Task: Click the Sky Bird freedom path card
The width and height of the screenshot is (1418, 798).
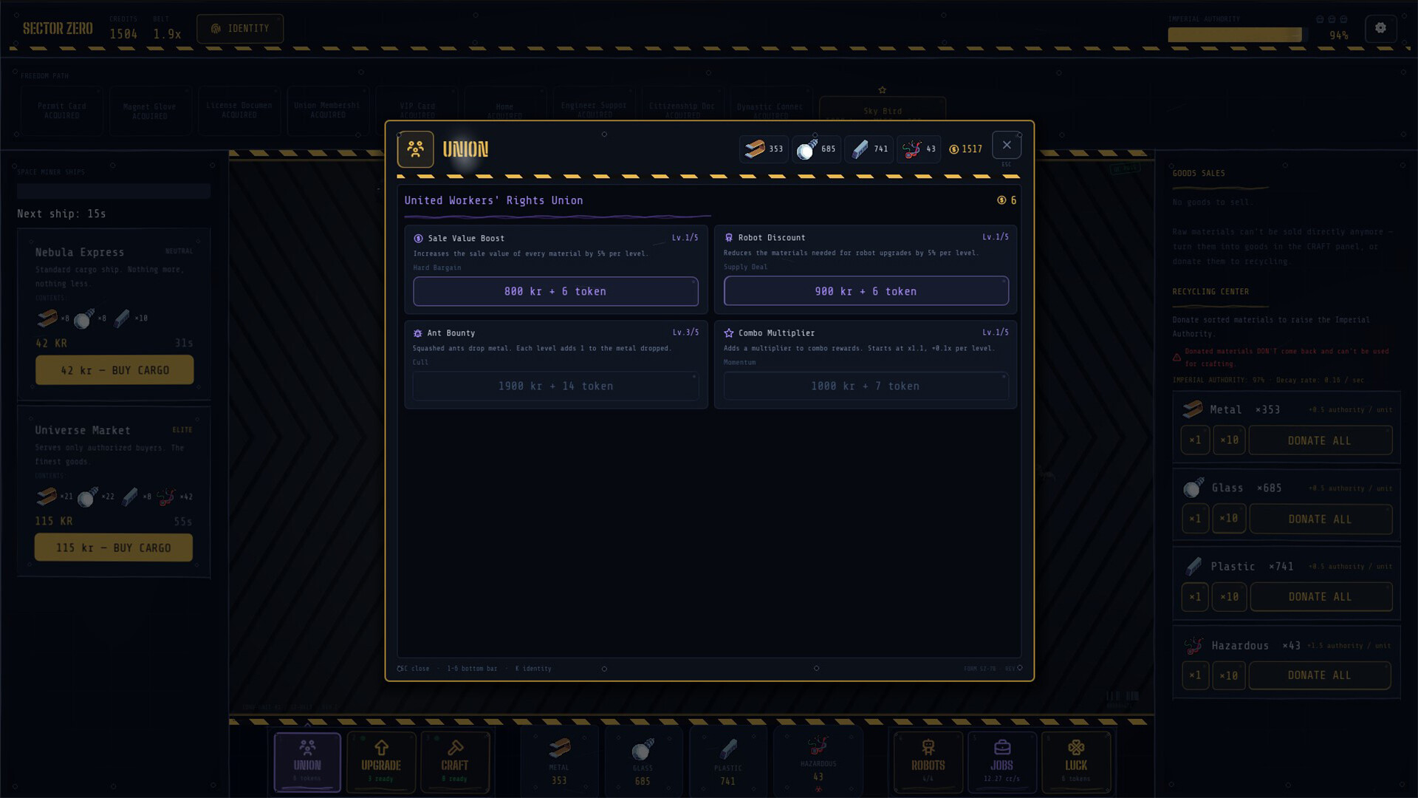Action: tap(883, 111)
